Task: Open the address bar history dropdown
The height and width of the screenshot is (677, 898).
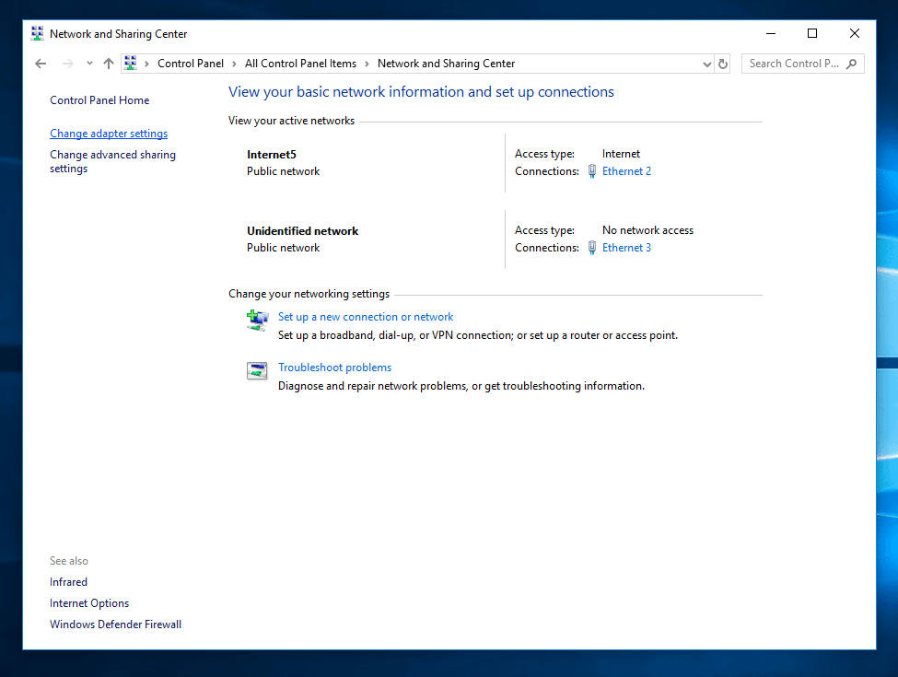Action: 706,63
